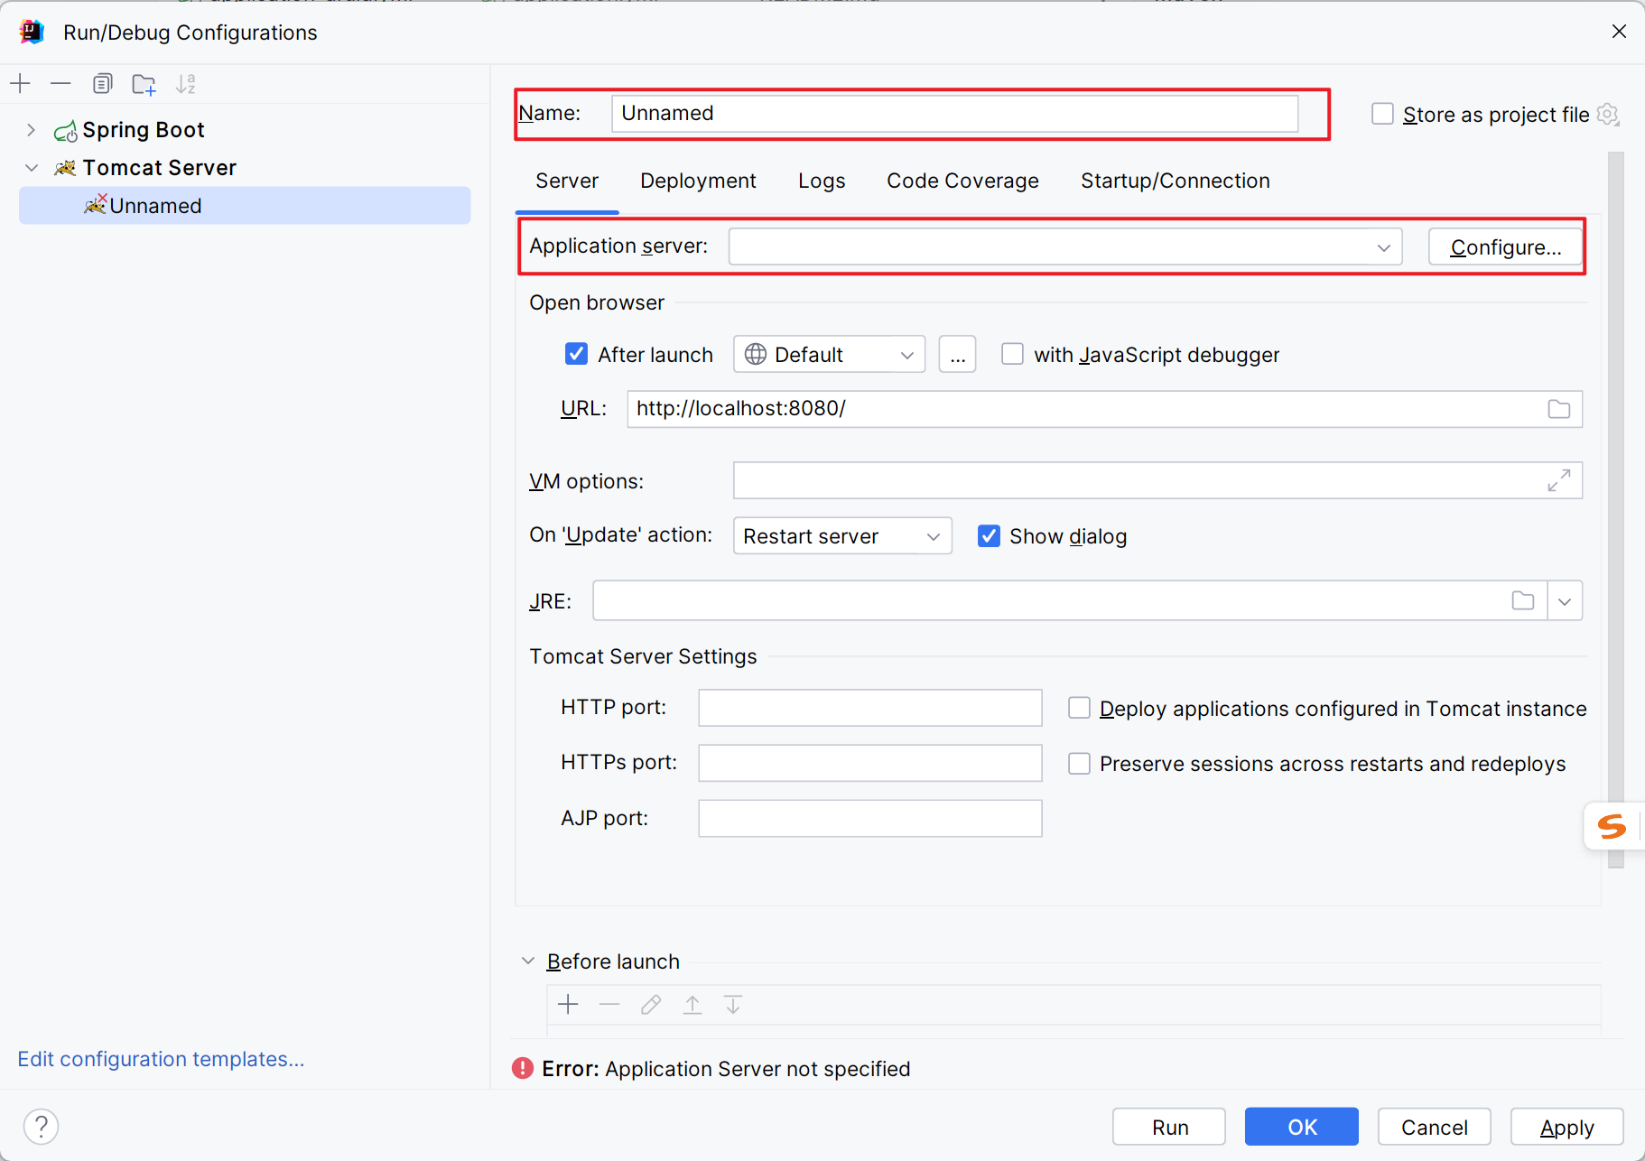
Task: Click the HTTP port field
Action: (870, 708)
